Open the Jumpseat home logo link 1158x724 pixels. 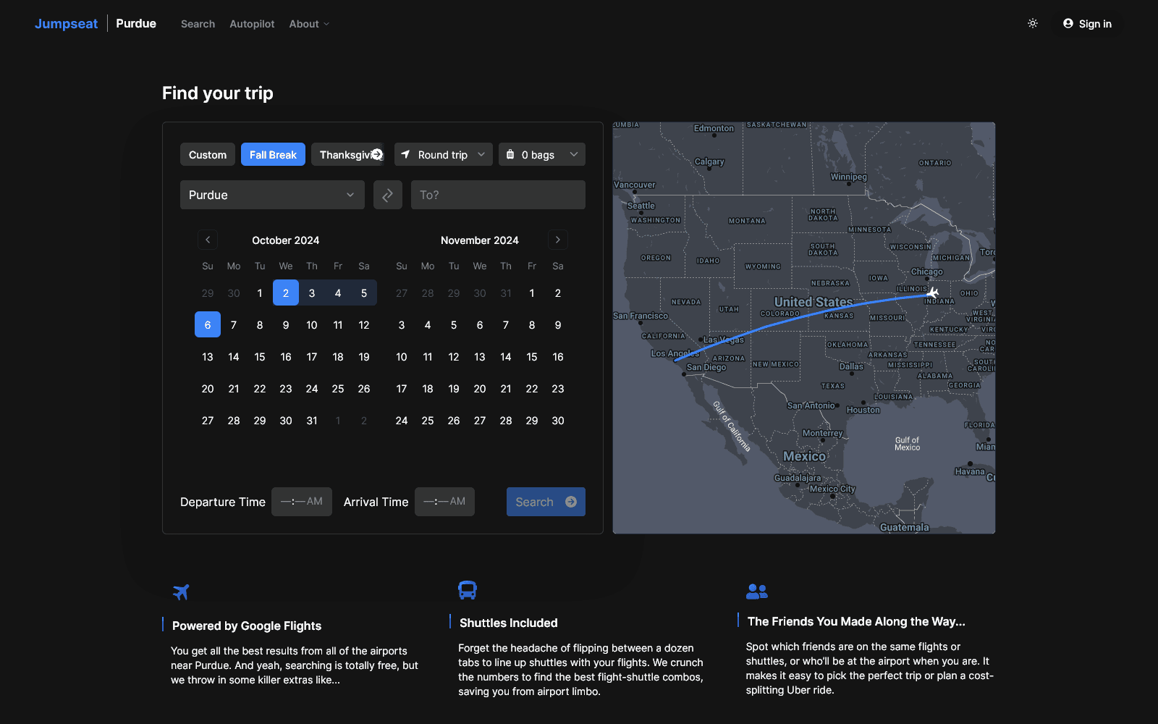pyautogui.click(x=66, y=23)
